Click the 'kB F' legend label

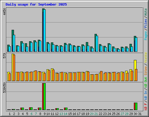tap(146, 107)
